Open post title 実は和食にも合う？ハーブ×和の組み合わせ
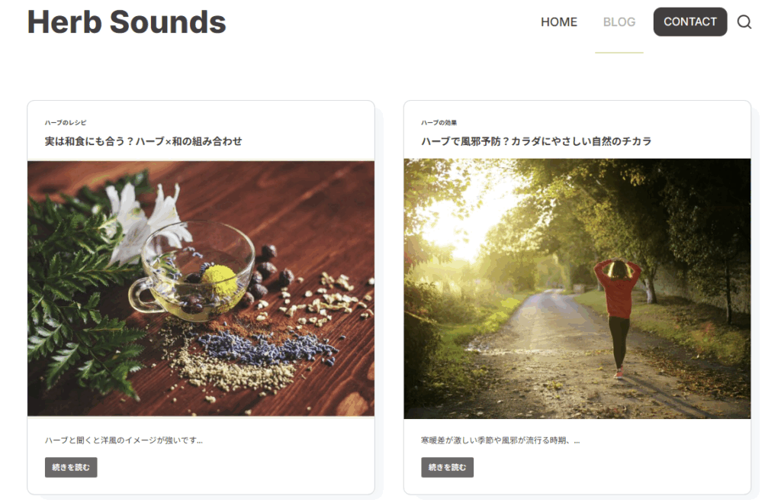This screenshot has width=781, height=503. pos(143,141)
